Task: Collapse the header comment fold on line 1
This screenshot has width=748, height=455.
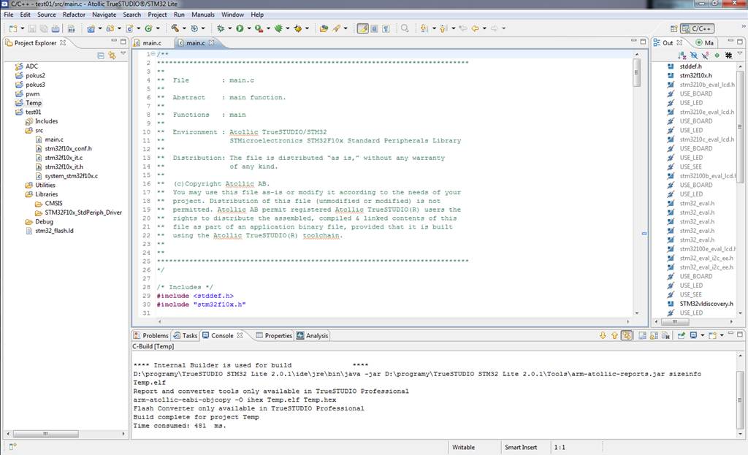Action: pos(153,54)
